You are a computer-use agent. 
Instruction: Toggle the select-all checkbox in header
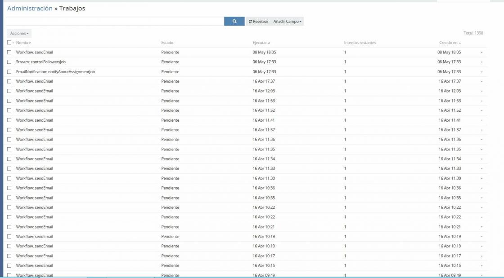click(9, 43)
